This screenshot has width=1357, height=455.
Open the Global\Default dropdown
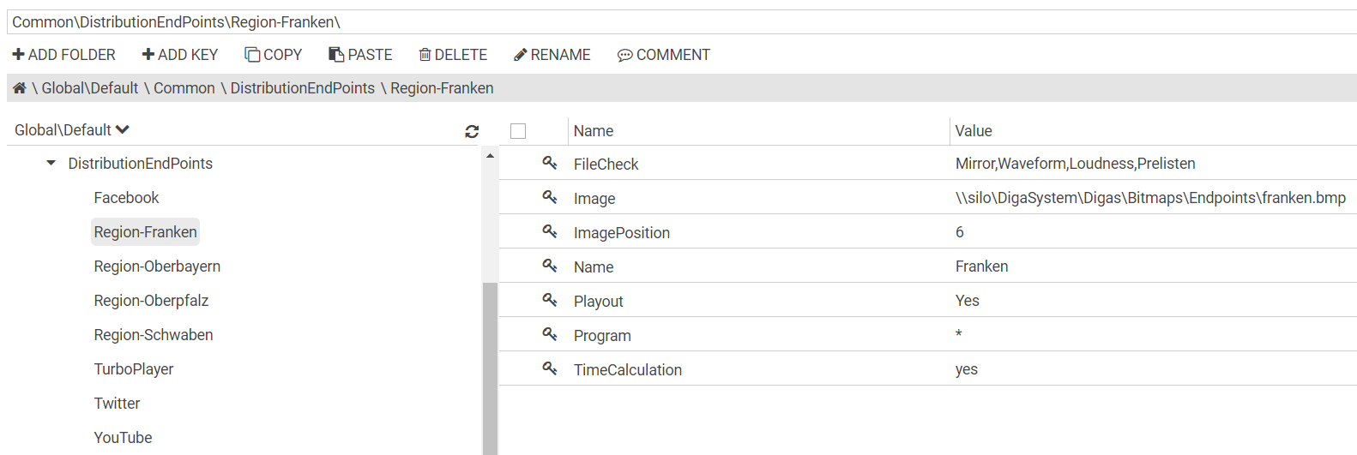pyautogui.click(x=72, y=130)
